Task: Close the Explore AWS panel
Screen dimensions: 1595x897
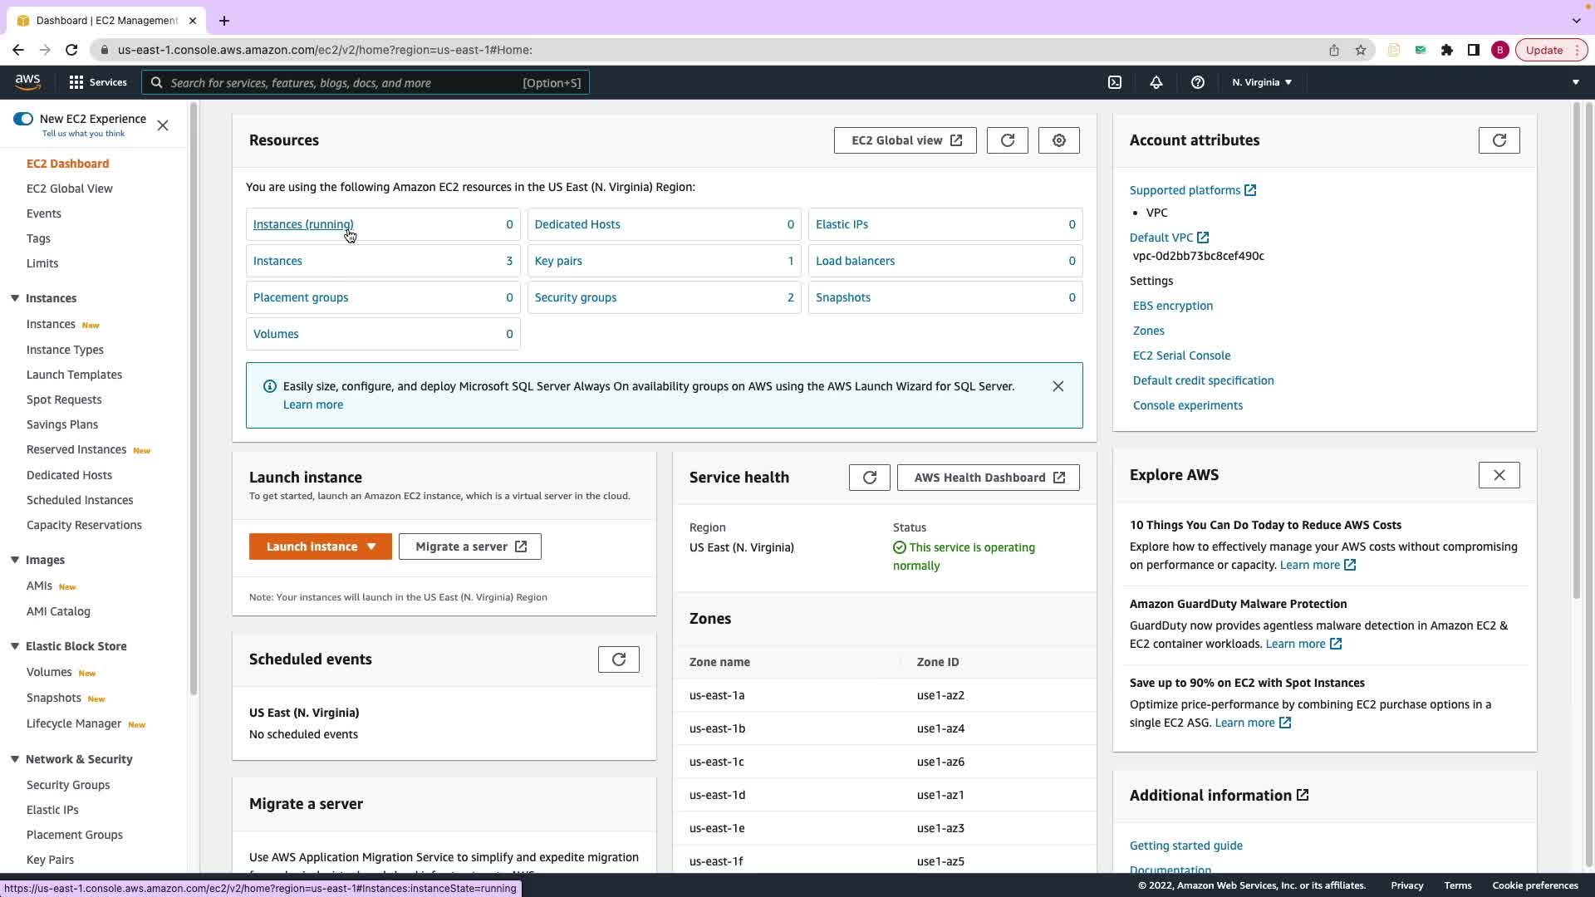Action: (x=1499, y=475)
